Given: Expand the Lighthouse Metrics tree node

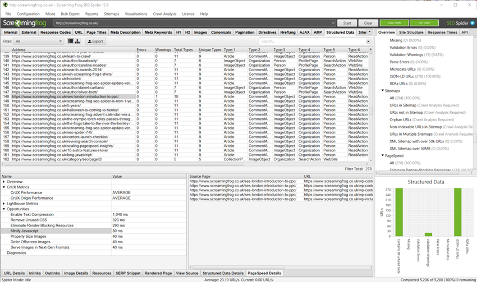Looking at the screenshot, I should [x=4, y=203].
